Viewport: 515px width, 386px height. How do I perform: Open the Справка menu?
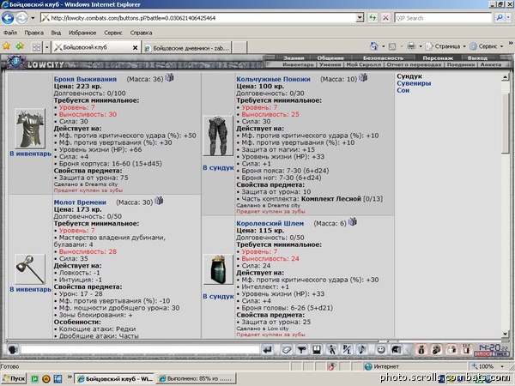coord(141,33)
